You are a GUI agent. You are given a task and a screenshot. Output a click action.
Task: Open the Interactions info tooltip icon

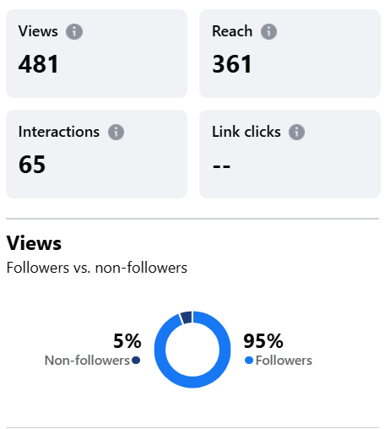pyautogui.click(x=116, y=132)
